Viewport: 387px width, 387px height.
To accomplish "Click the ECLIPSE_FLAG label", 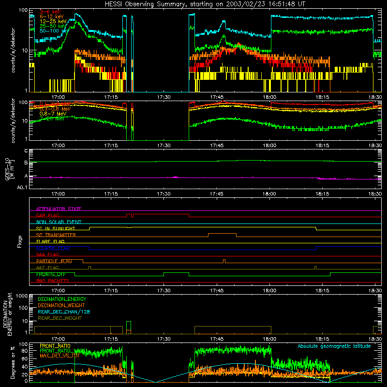I will pyautogui.click(x=53, y=248).
